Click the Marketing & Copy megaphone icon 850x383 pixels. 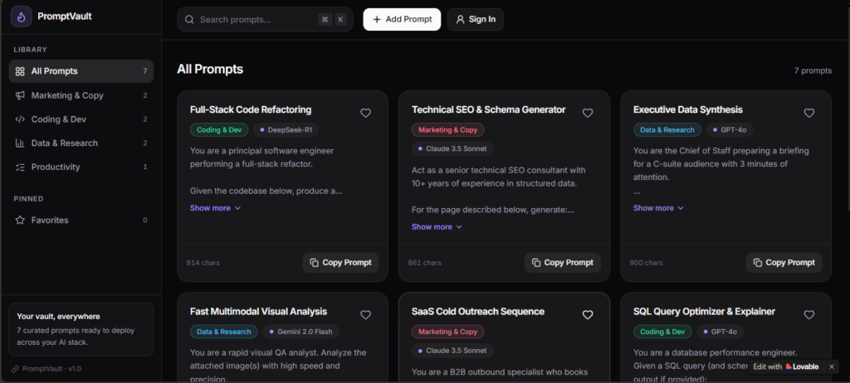(x=20, y=95)
